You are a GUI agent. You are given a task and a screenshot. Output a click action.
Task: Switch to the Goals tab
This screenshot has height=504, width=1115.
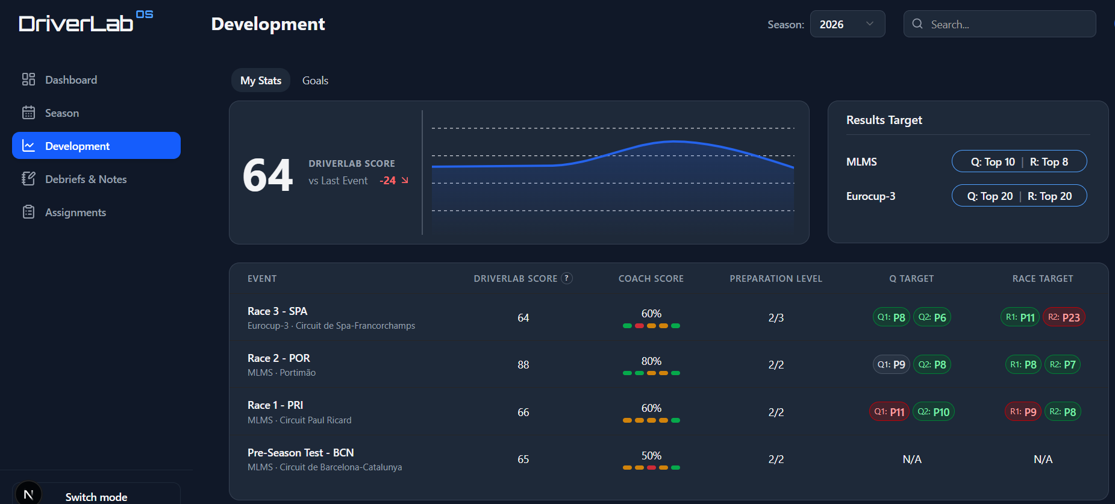pos(315,81)
